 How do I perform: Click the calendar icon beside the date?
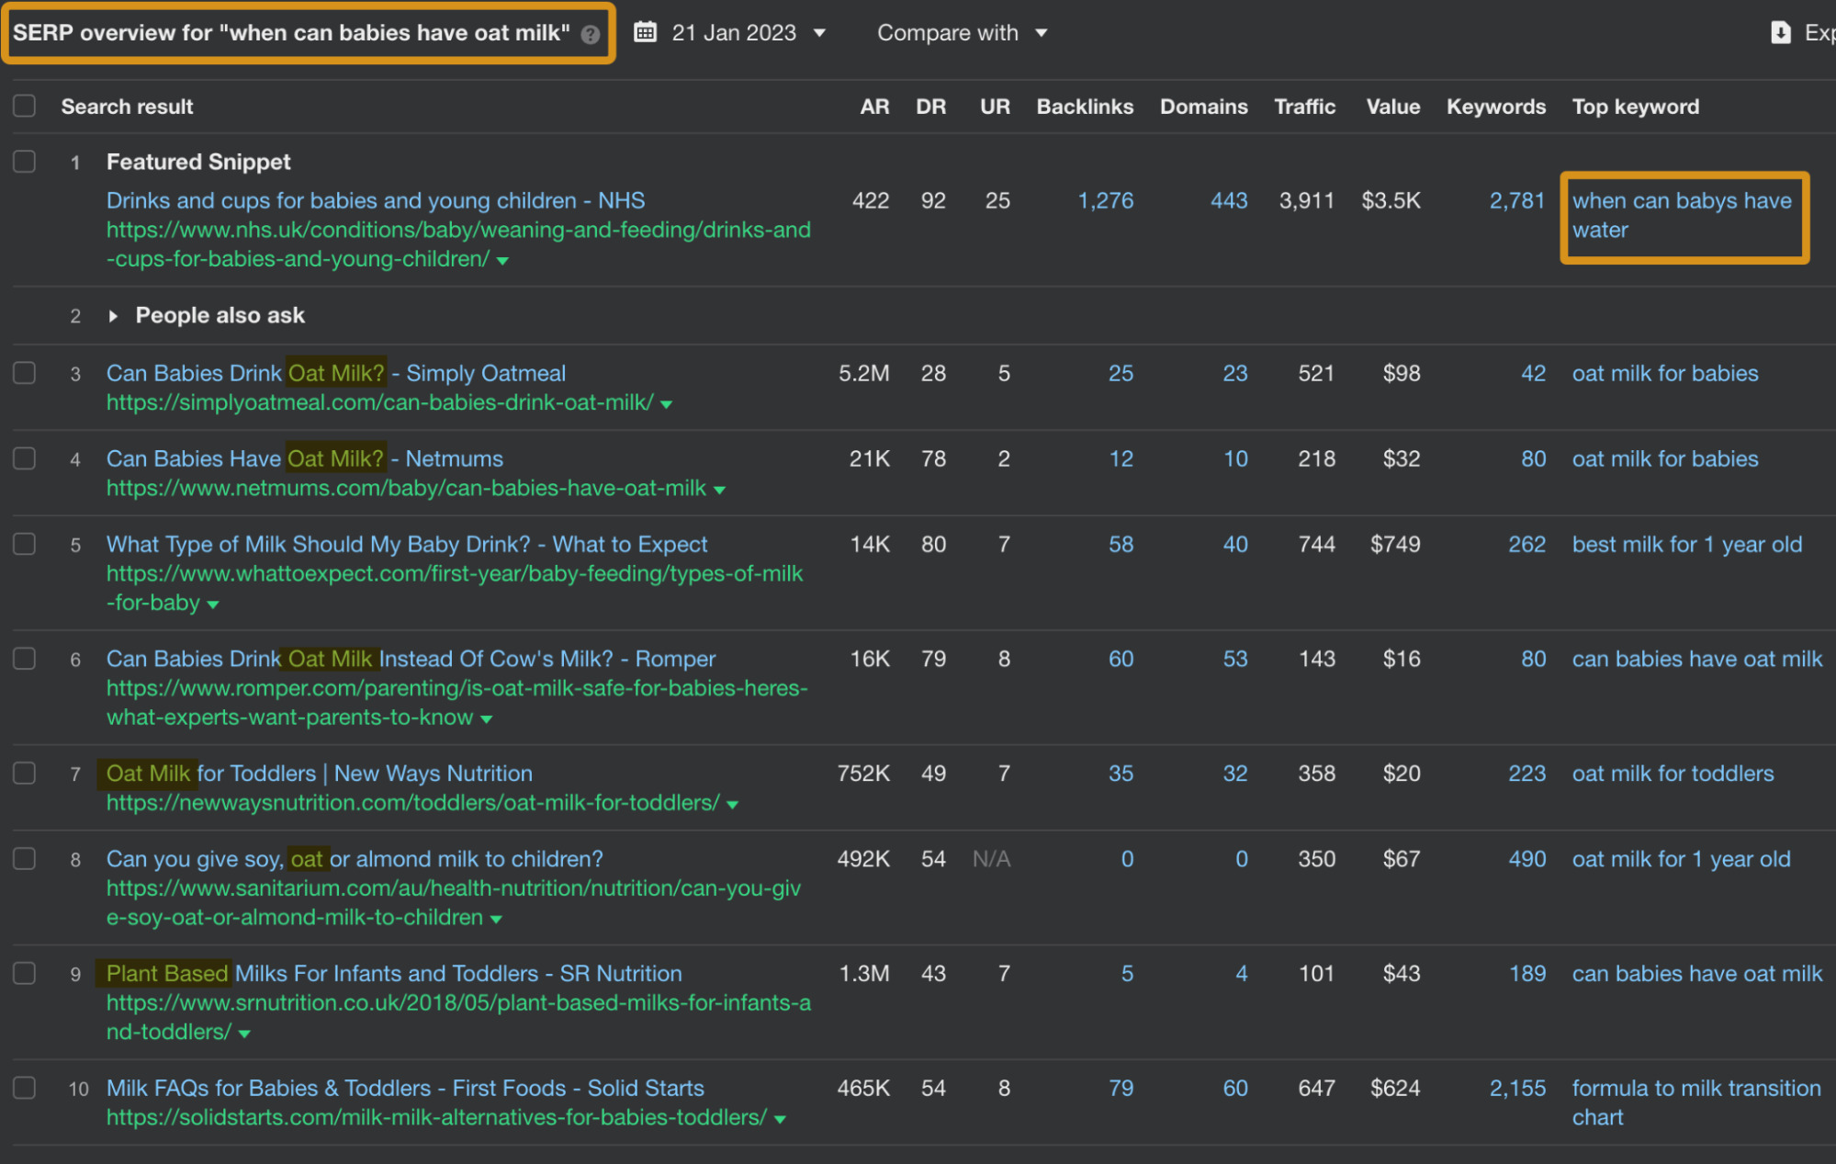[646, 31]
